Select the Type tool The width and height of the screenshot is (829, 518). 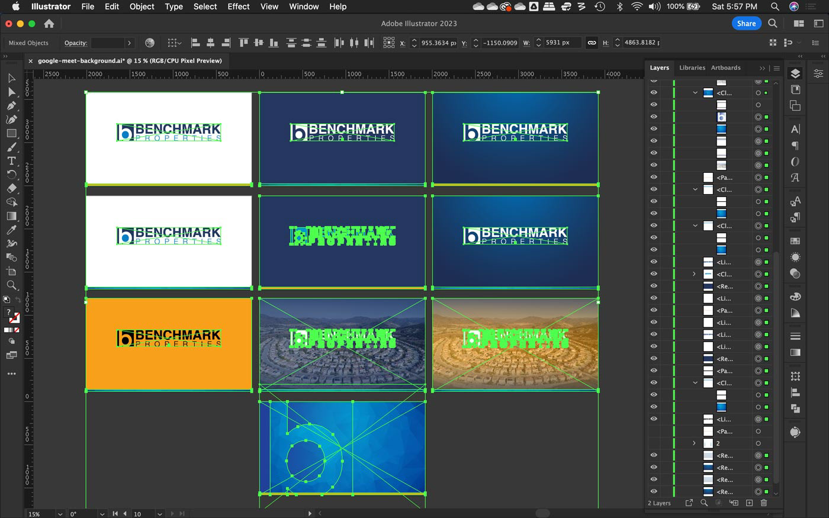tap(11, 160)
